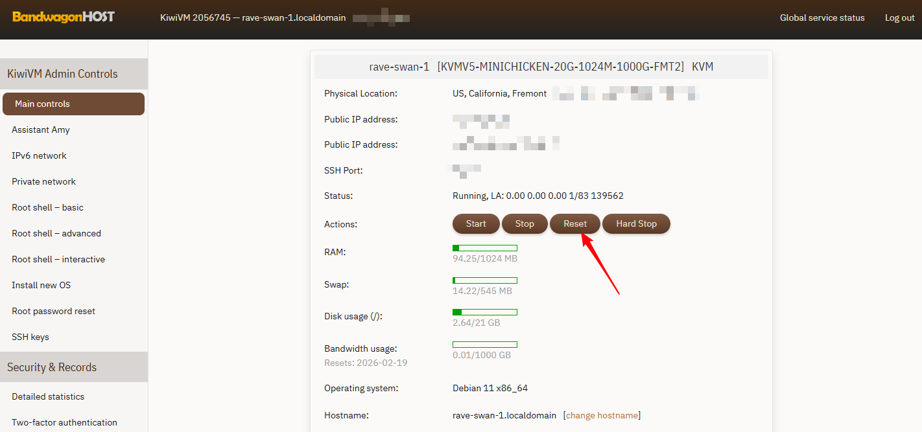Image resolution: width=922 pixels, height=432 pixels.
Task: Click the Reset button
Action: pos(574,223)
